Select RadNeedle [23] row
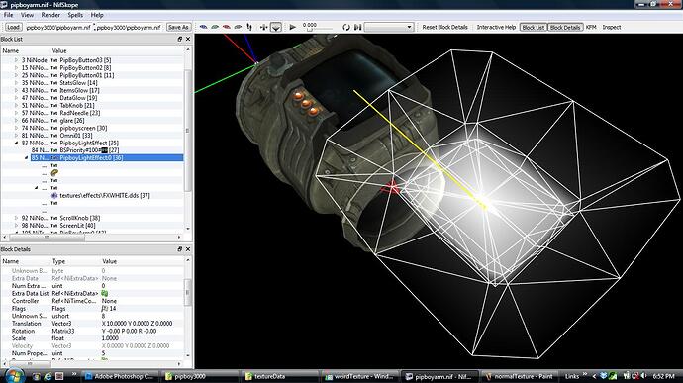The width and height of the screenshot is (683, 383). pyautogui.click(x=91, y=113)
